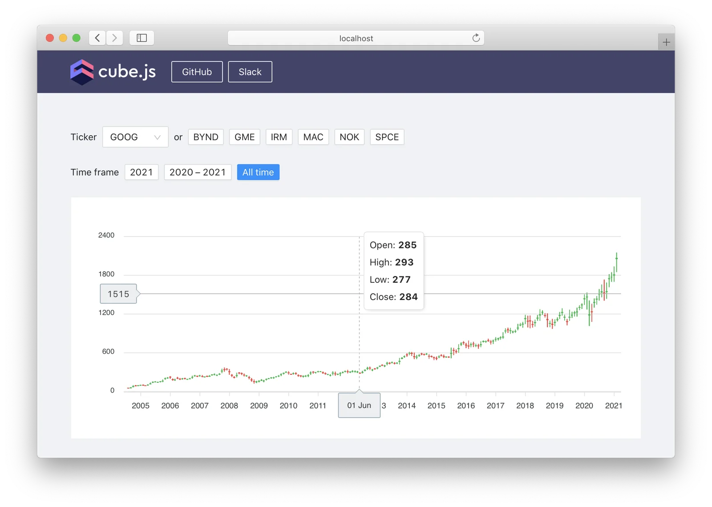Click the yellow minimize window button
712x507 pixels.
click(63, 38)
